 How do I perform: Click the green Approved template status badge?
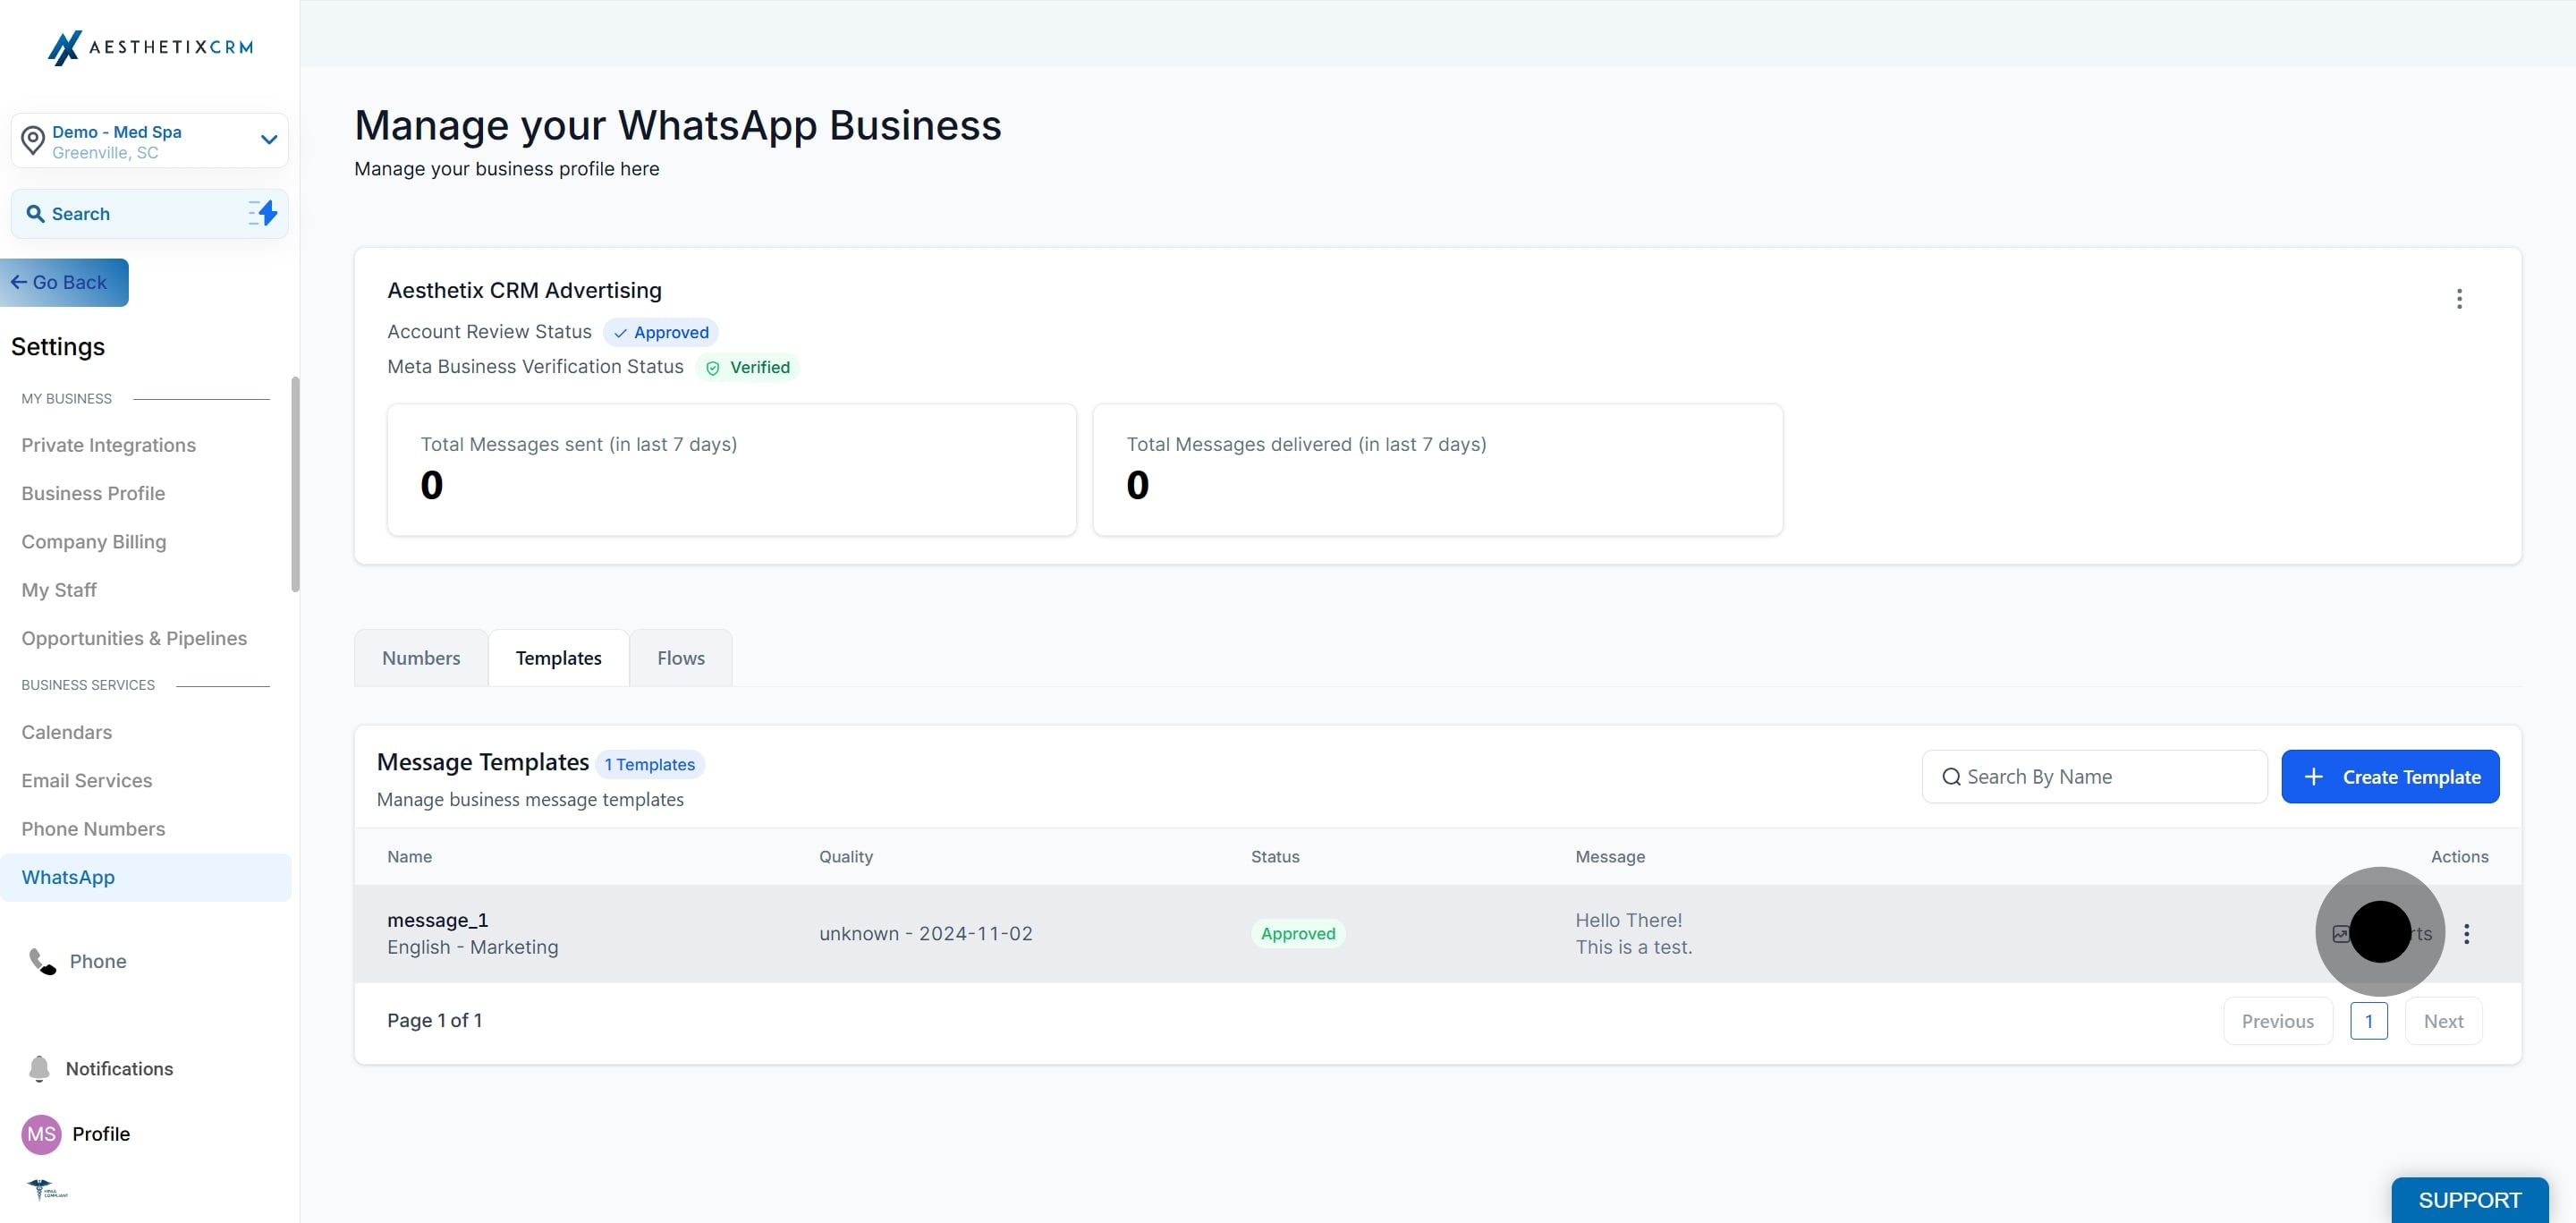(x=1298, y=933)
